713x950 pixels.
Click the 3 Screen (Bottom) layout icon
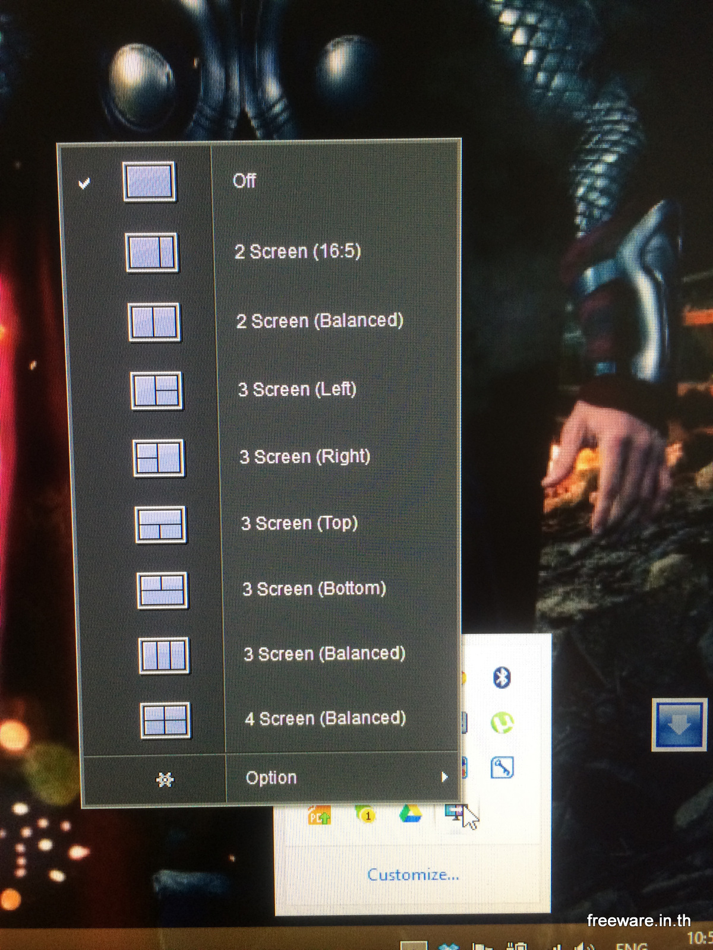[162, 590]
